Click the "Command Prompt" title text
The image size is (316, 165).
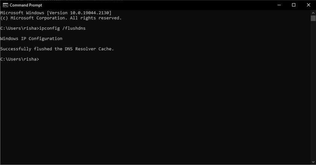[x=26, y=5]
